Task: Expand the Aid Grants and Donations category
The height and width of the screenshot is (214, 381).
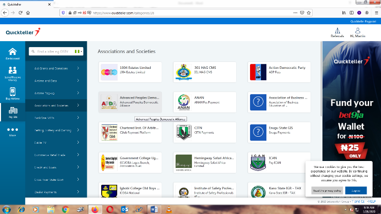Action: [x=57, y=68]
